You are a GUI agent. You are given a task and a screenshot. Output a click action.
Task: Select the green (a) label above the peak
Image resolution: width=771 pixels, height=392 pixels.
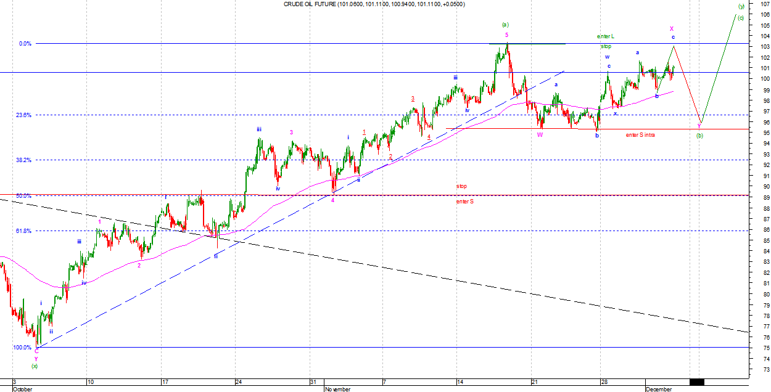(505, 25)
